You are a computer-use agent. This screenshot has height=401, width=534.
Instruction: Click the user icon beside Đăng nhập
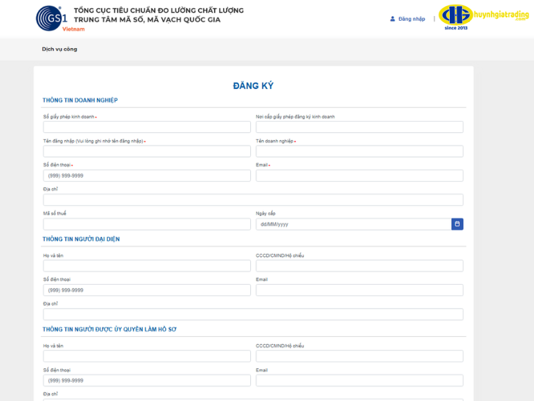392,19
